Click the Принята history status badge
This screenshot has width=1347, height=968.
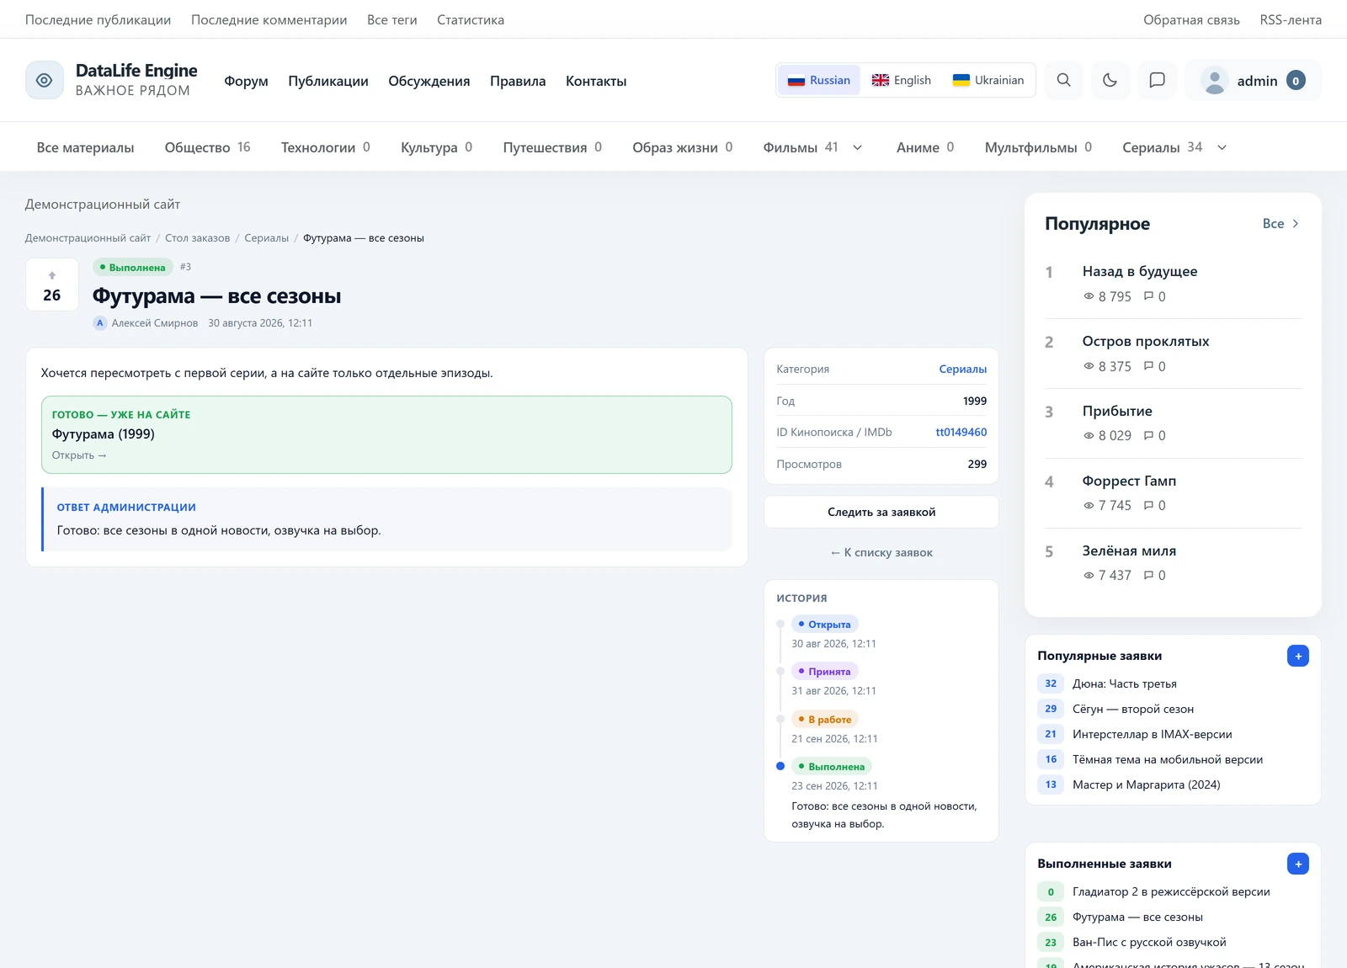coord(825,672)
